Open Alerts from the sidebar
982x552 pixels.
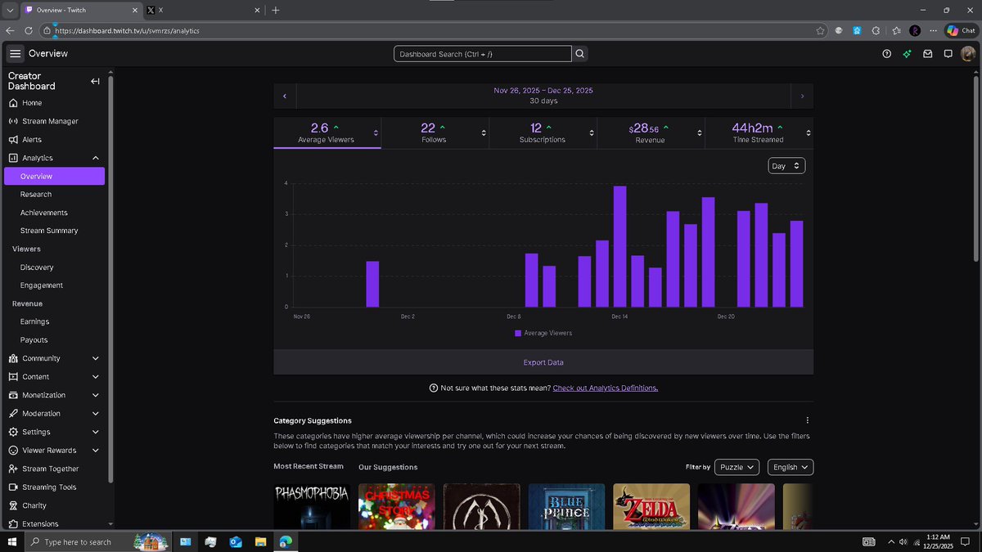point(32,140)
